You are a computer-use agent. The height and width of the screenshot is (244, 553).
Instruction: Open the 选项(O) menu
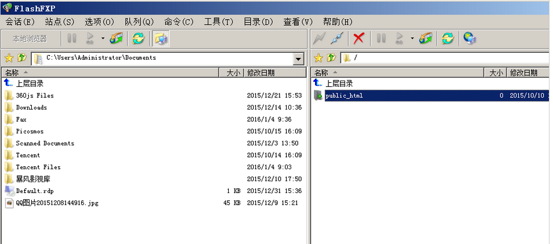coord(100,22)
